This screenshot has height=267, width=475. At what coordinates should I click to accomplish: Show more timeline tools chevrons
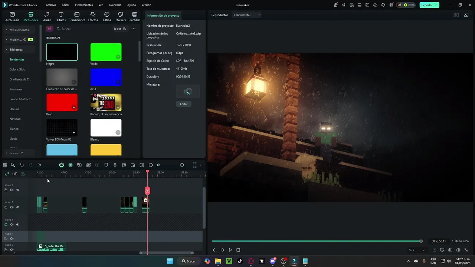40,165
